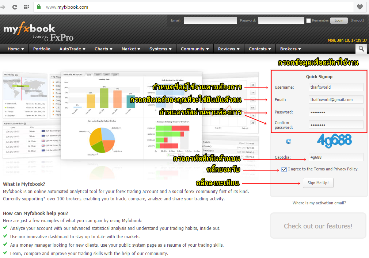Click the Sign Me Up button
This screenshot has height=258, width=369.
(x=318, y=183)
